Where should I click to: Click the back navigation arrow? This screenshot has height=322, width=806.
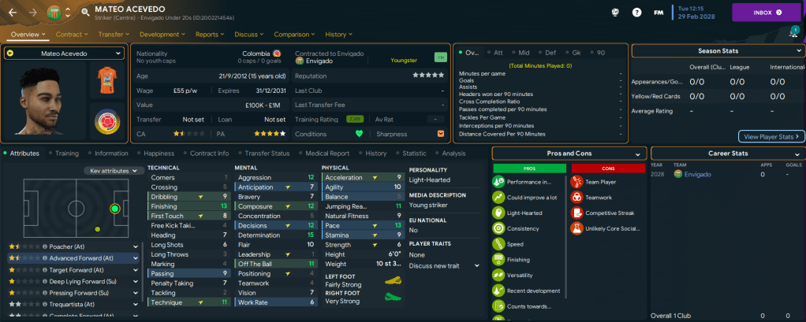pos(13,12)
